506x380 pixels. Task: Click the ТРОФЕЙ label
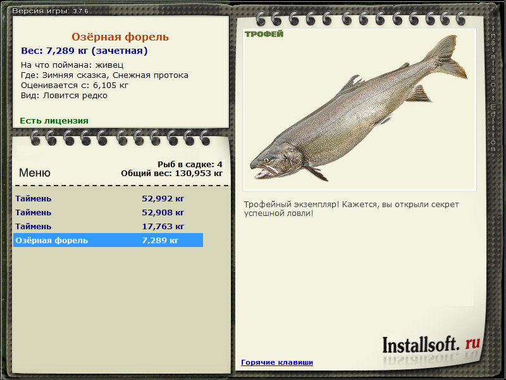(264, 34)
